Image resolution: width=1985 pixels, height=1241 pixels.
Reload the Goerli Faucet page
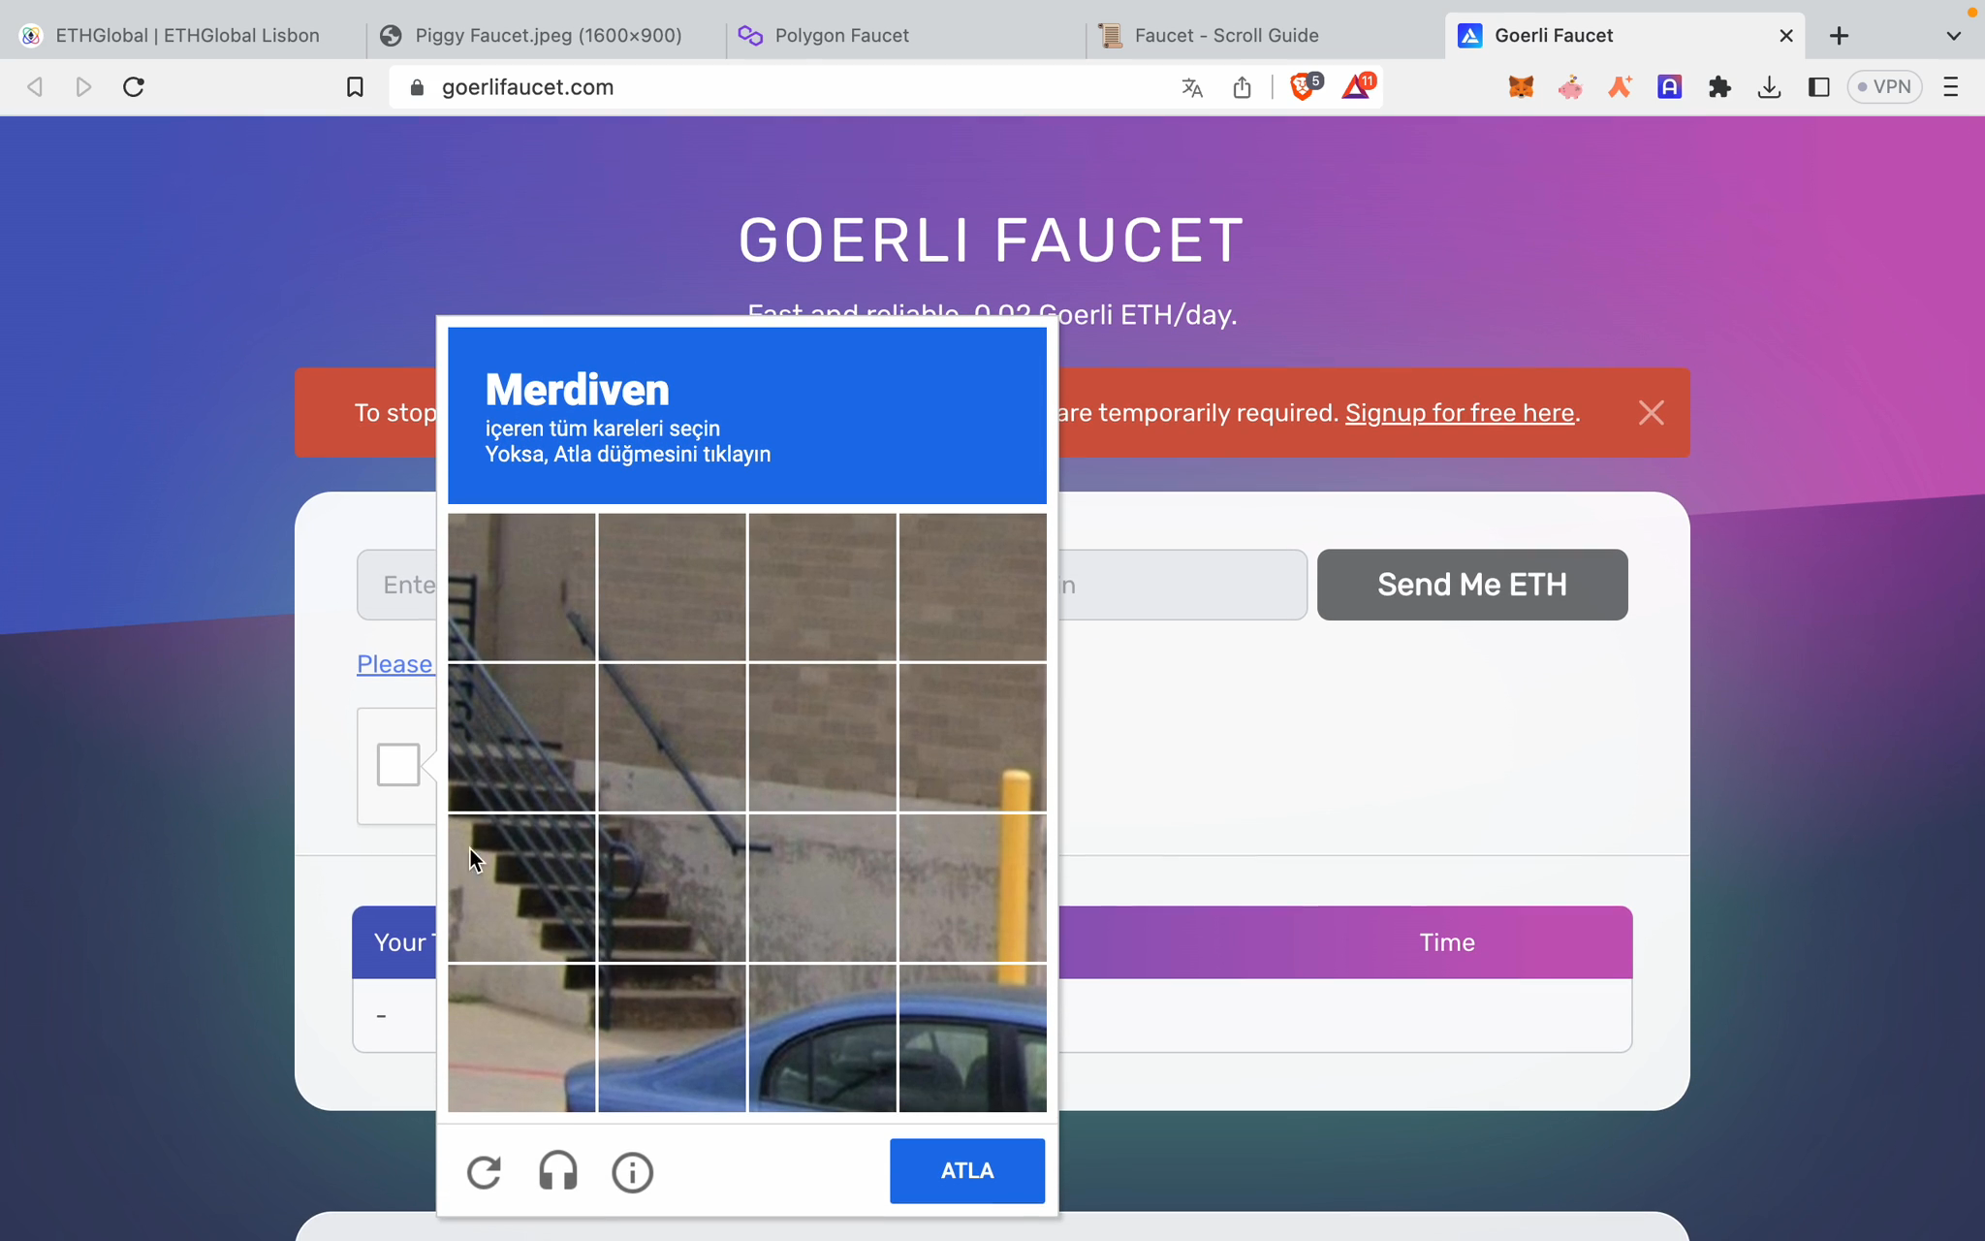pyautogui.click(x=134, y=87)
